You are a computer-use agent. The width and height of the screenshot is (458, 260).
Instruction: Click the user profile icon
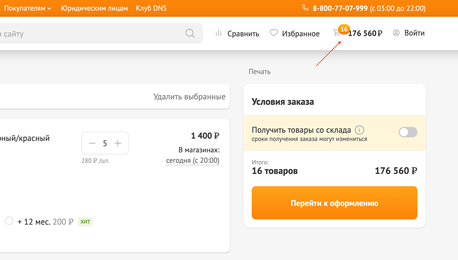click(x=396, y=33)
